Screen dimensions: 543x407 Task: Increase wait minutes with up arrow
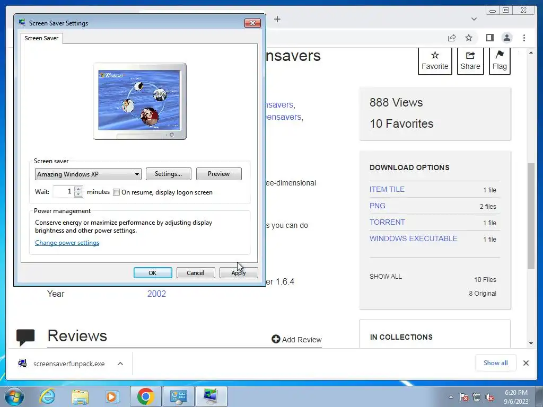tap(78, 189)
